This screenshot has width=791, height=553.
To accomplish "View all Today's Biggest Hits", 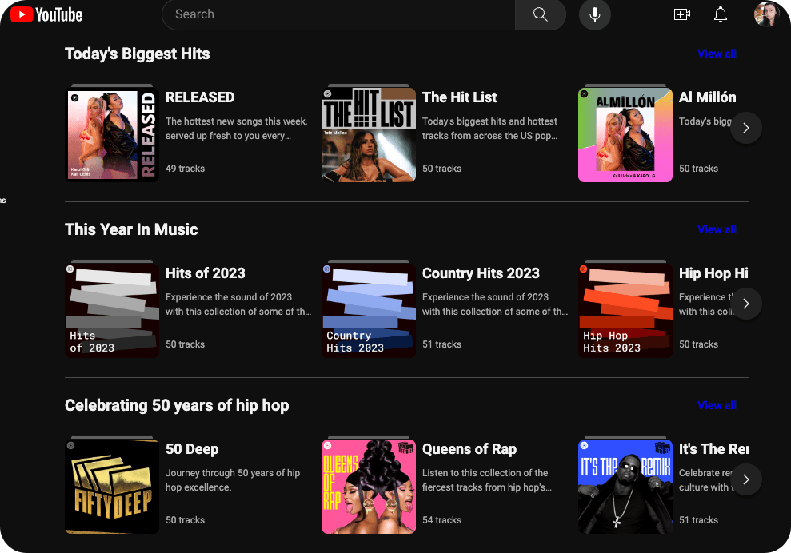I will pyautogui.click(x=717, y=54).
